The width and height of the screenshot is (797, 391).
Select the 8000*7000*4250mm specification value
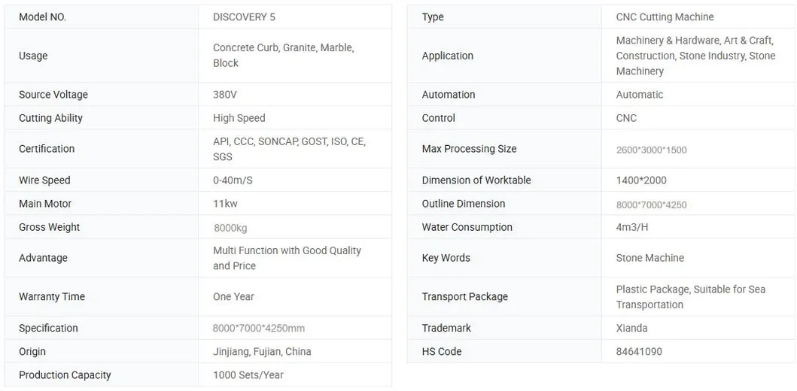tap(259, 328)
